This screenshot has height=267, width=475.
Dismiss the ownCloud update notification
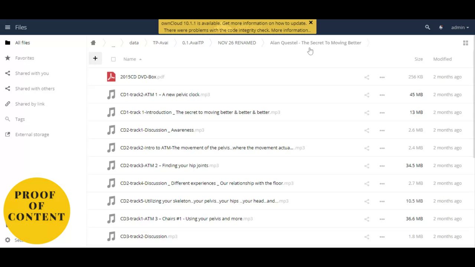tap(311, 23)
